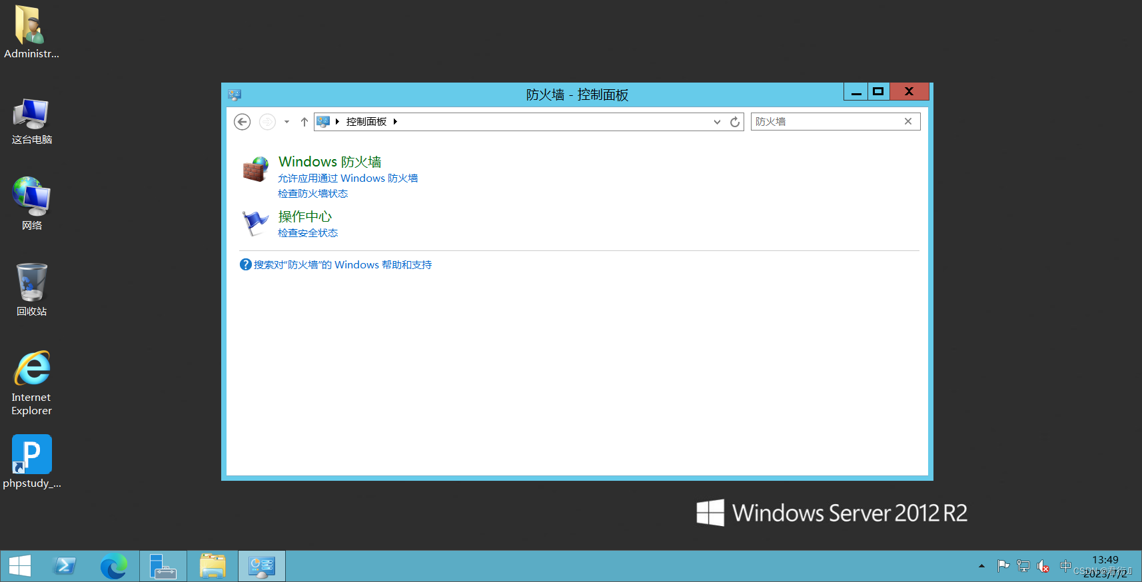Open the 网络 desktop icon
This screenshot has width=1142, height=582.
(x=31, y=204)
